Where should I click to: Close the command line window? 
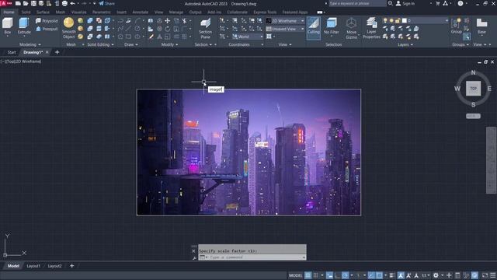(x=193, y=251)
